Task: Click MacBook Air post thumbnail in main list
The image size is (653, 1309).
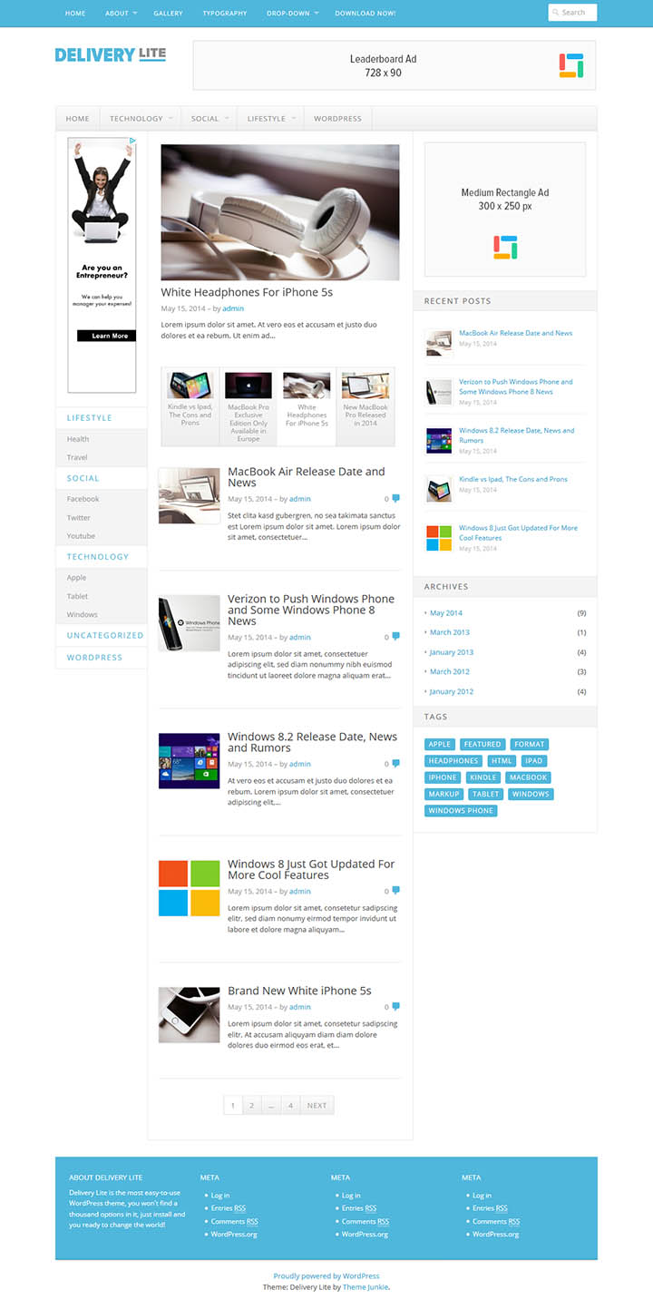Action: tap(189, 495)
